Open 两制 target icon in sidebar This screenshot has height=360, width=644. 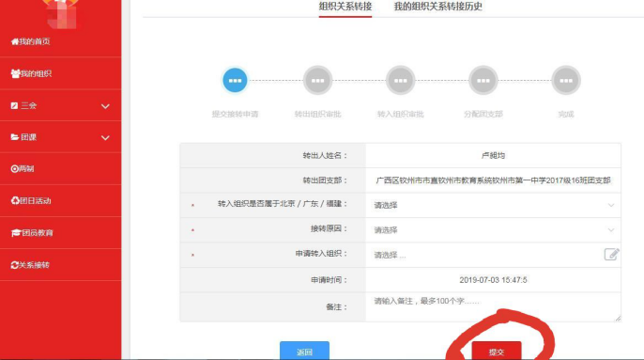point(14,168)
